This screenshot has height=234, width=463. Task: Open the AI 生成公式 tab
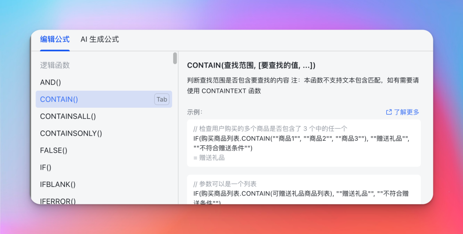tap(99, 39)
